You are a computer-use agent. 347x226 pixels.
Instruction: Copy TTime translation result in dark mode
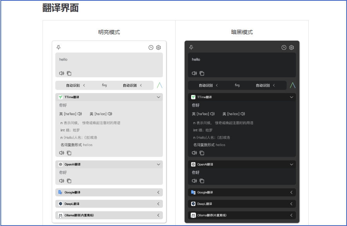(x=202, y=153)
